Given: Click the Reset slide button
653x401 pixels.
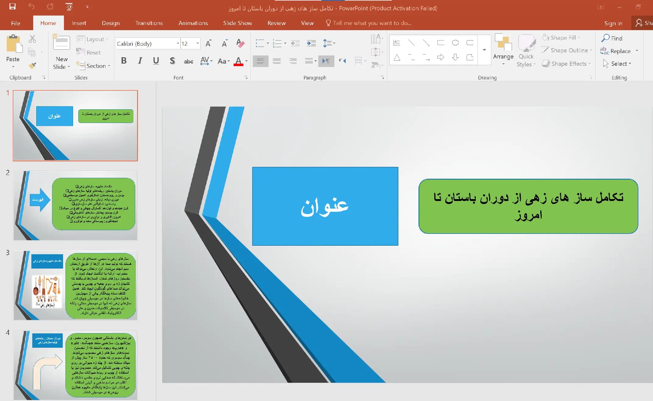Looking at the screenshot, I should click(x=88, y=52).
